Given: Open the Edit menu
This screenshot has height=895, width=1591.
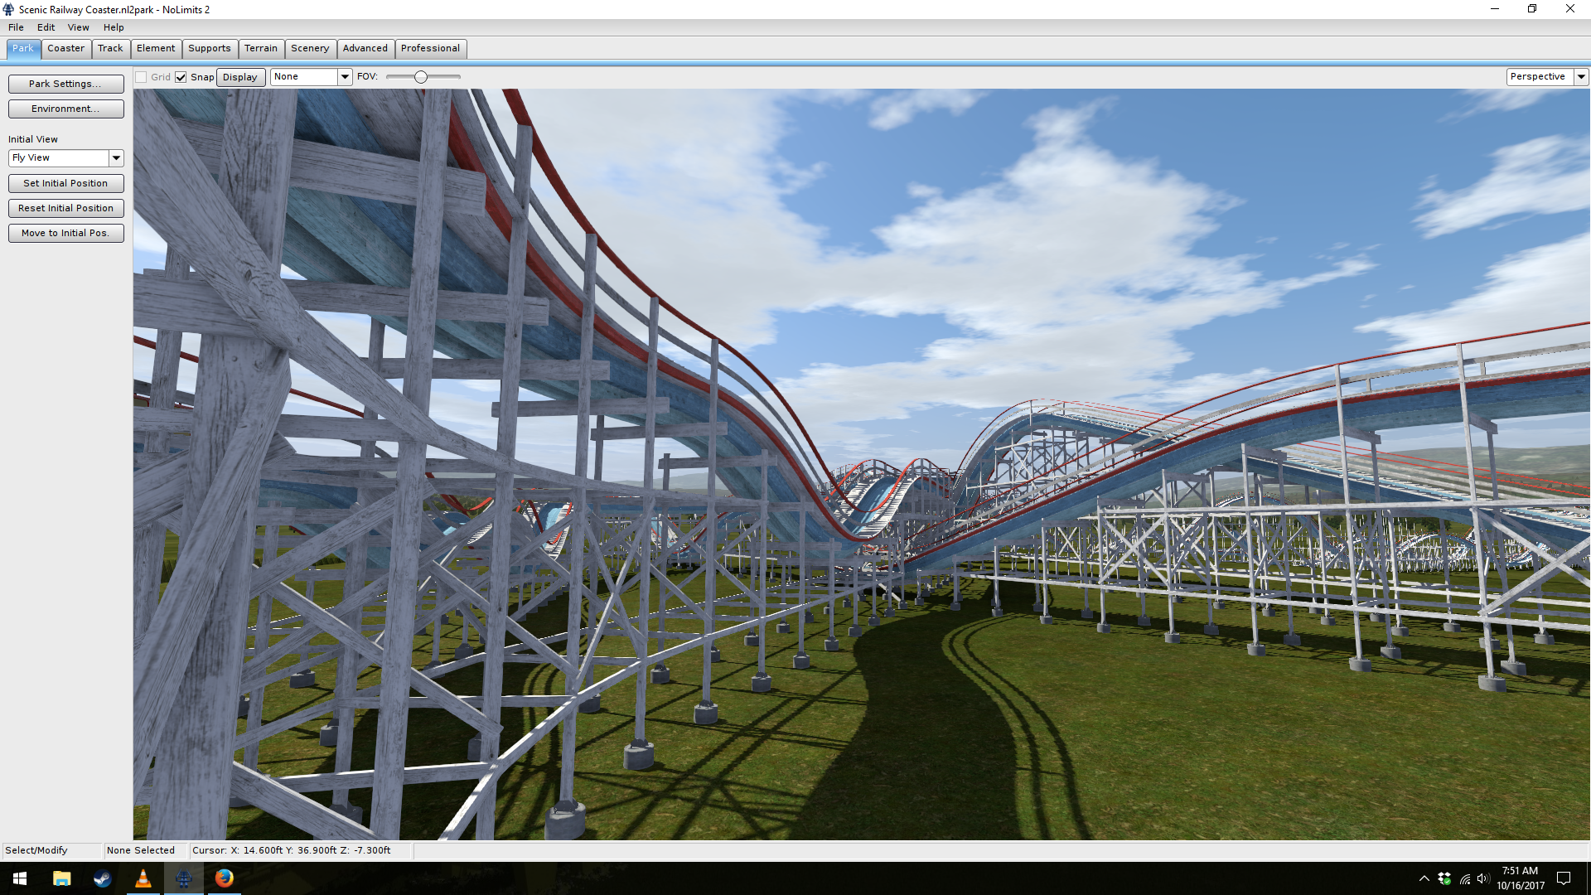Looking at the screenshot, I should tap(46, 27).
